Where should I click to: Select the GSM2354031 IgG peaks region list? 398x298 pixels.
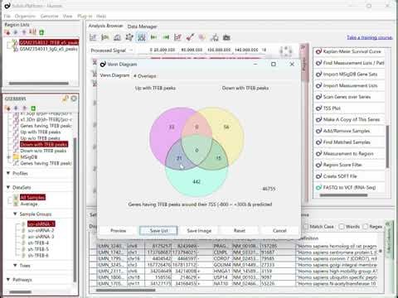pos(48,49)
